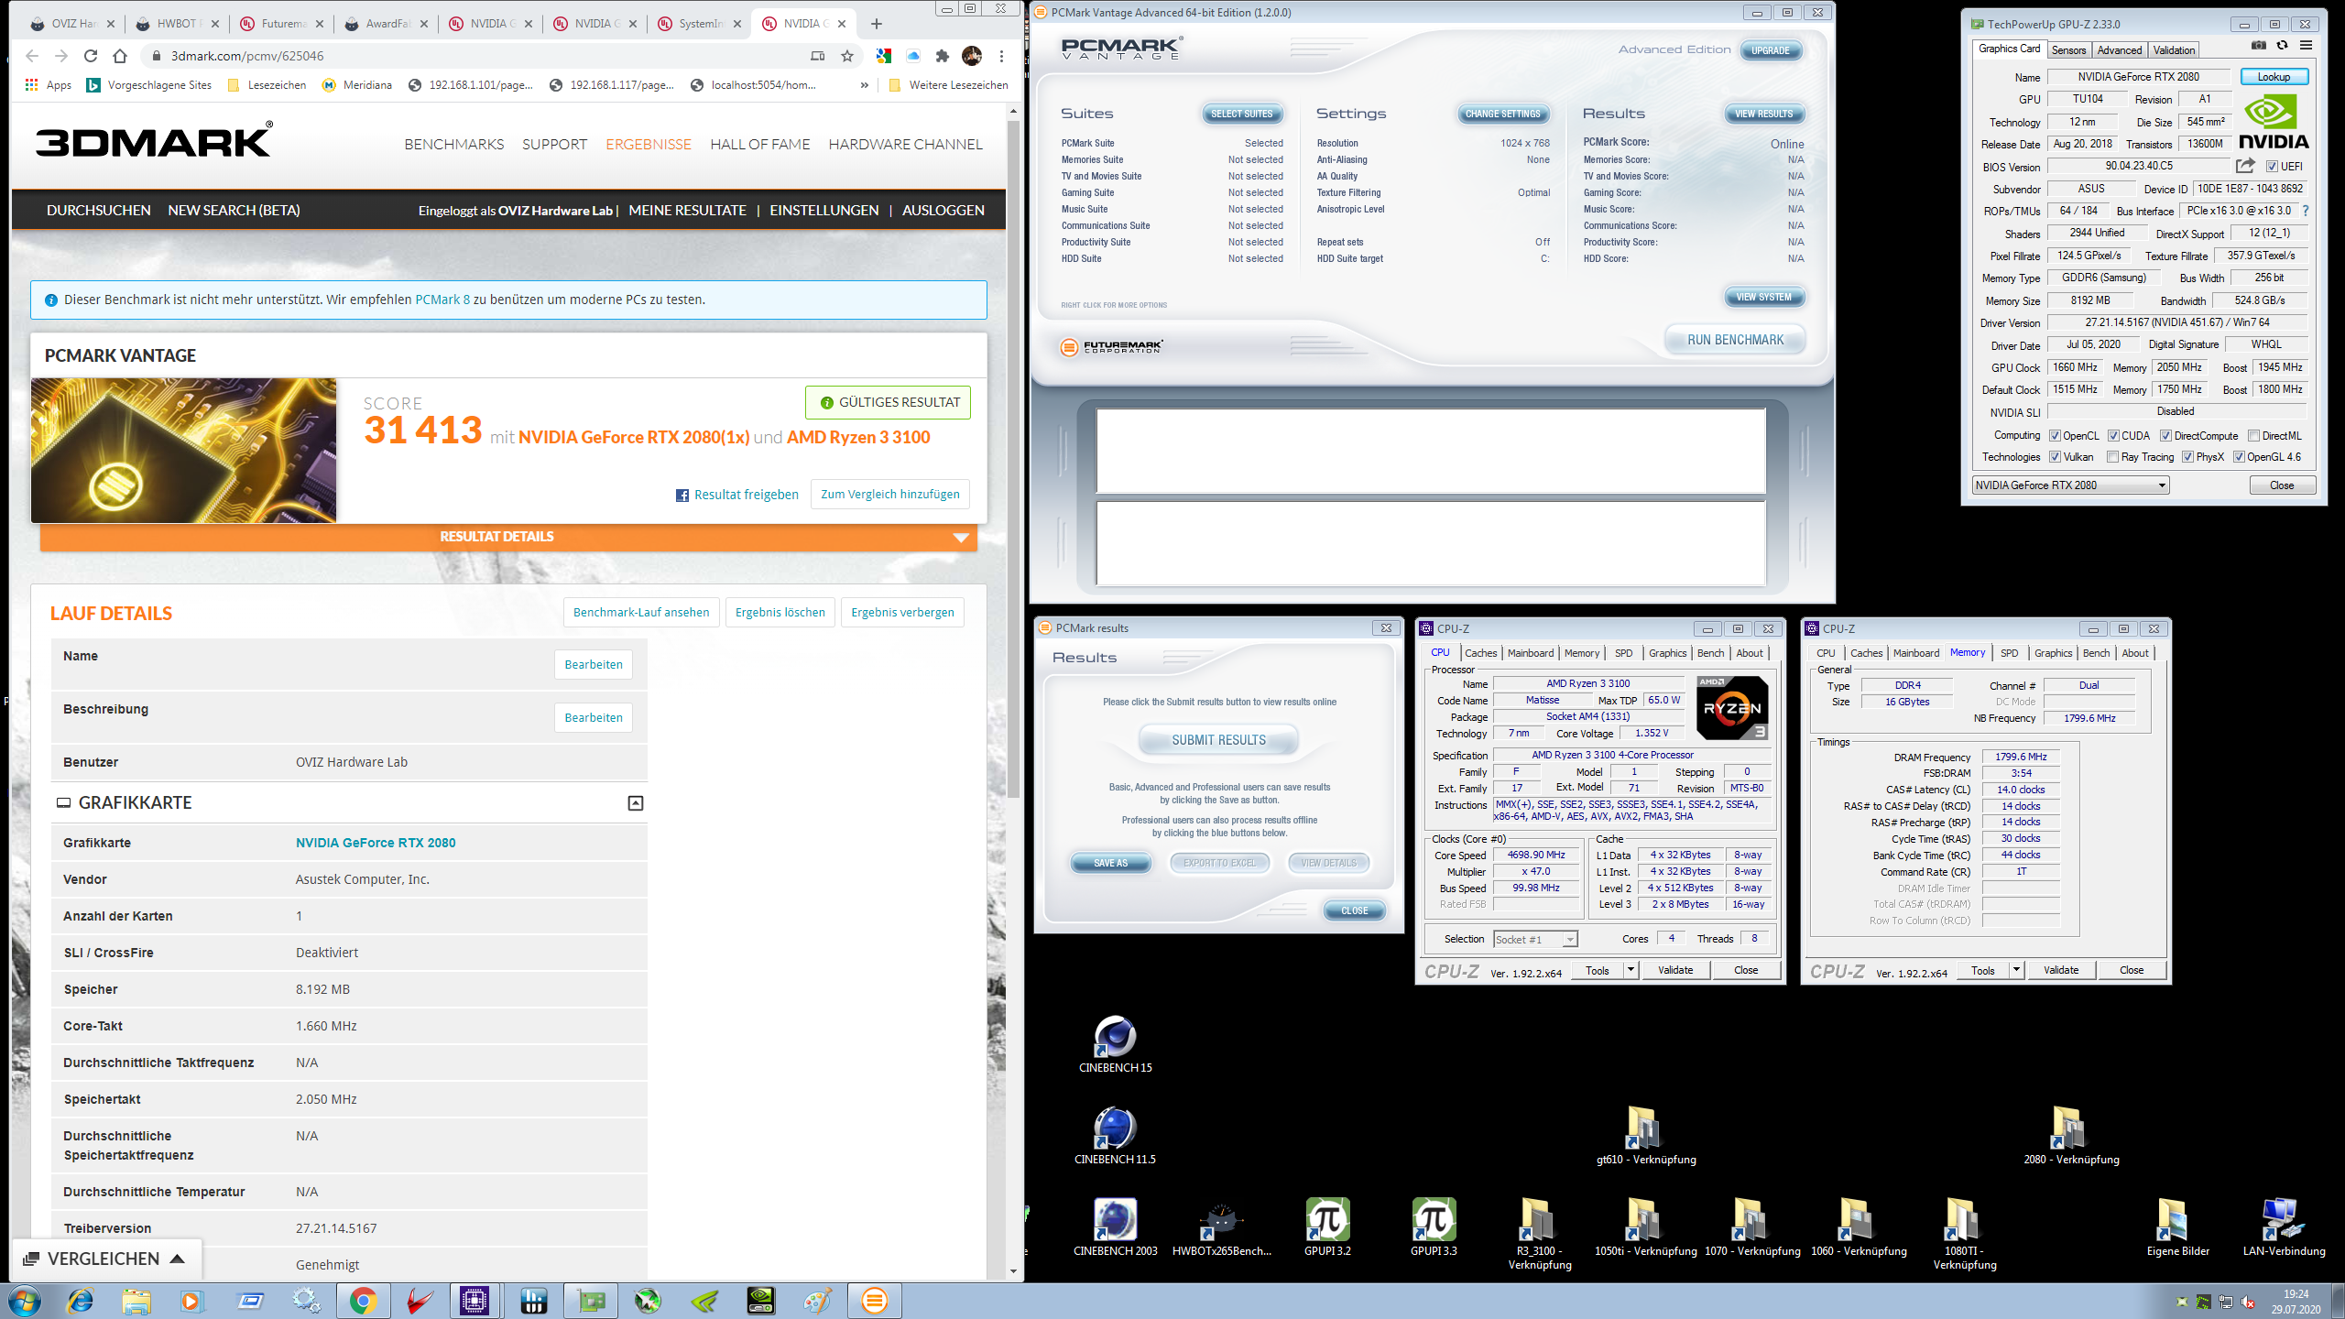This screenshot has width=2345, height=1319.
Task: Open the GPUPI 3.2 desktop icon
Action: pos(1327,1227)
